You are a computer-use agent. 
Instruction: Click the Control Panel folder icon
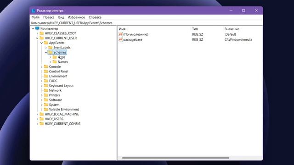click(x=46, y=71)
